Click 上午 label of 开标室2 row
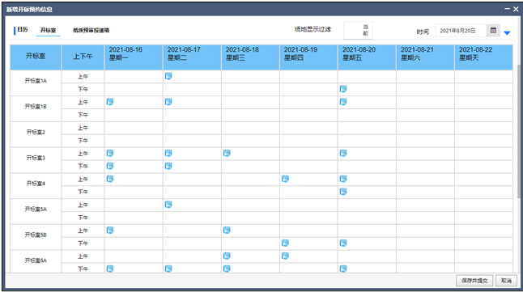This screenshot has height=292, width=523. click(x=83, y=128)
